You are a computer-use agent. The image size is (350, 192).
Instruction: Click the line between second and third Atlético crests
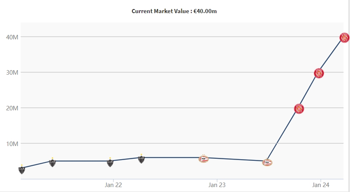pyautogui.click(x=81, y=161)
